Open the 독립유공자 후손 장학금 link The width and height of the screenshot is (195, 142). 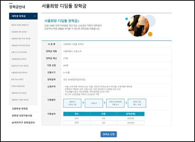click(x=20, y=66)
